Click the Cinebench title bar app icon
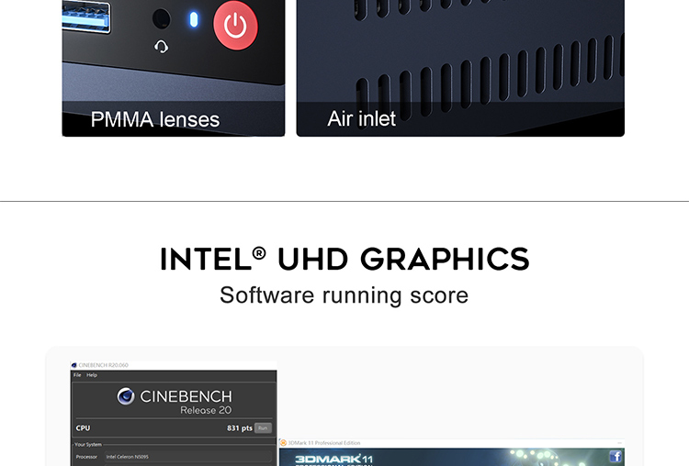This screenshot has height=466, width=689. 73,365
